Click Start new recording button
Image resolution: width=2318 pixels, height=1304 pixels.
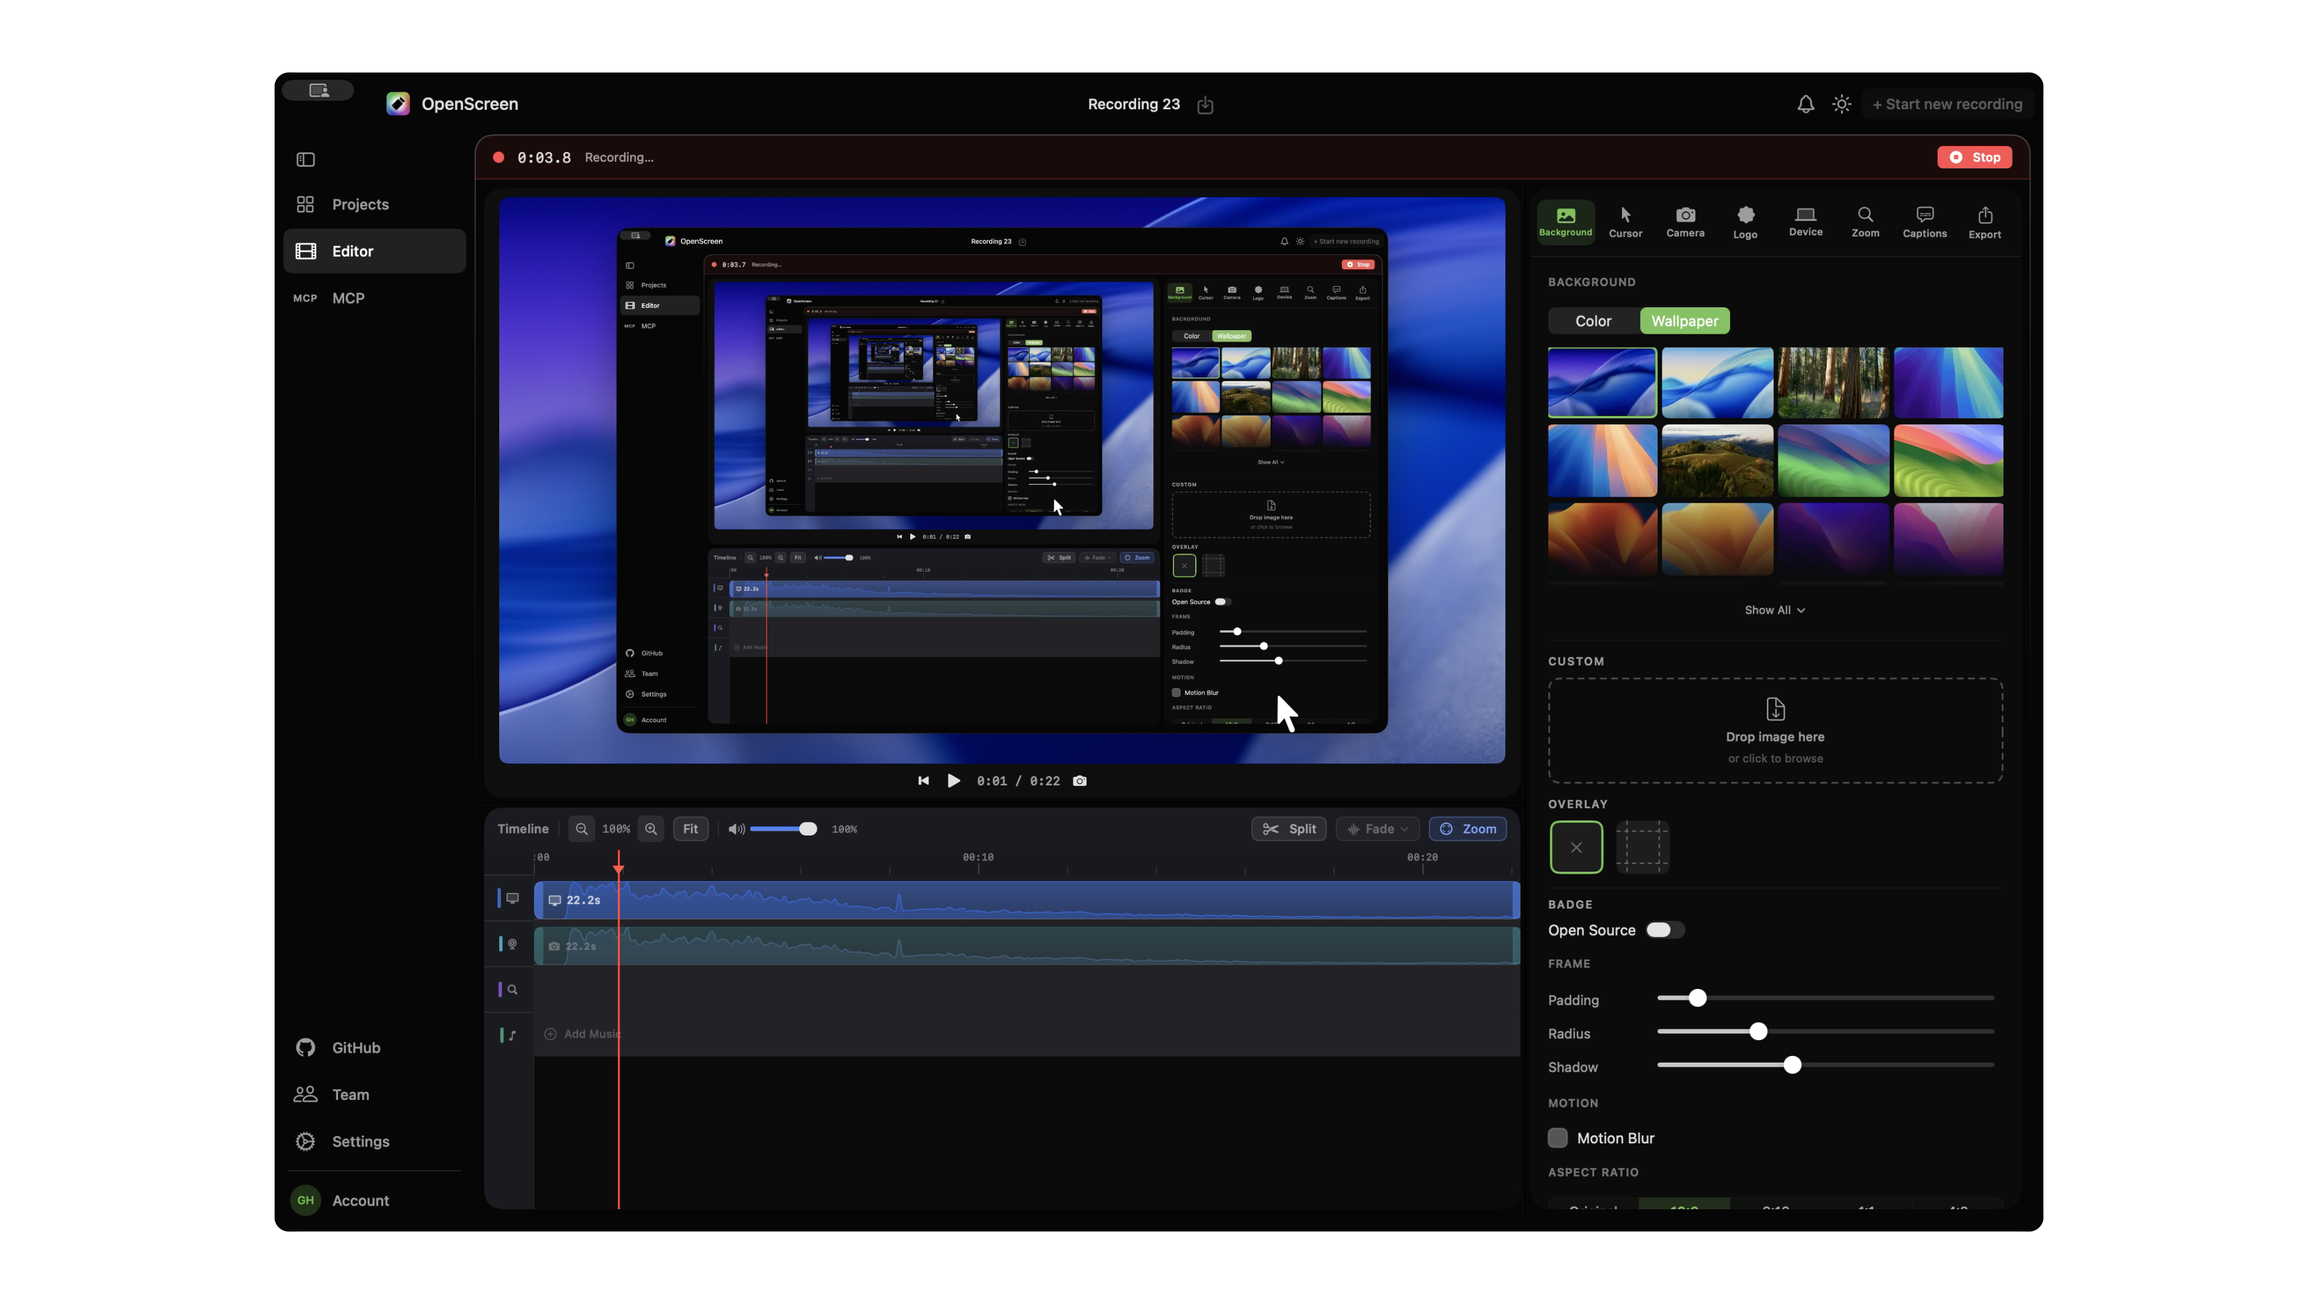coord(1947,104)
